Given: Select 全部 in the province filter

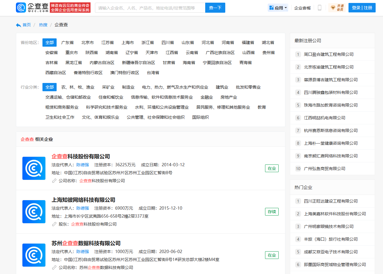Looking at the screenshot, I should (x=50, y=43).
